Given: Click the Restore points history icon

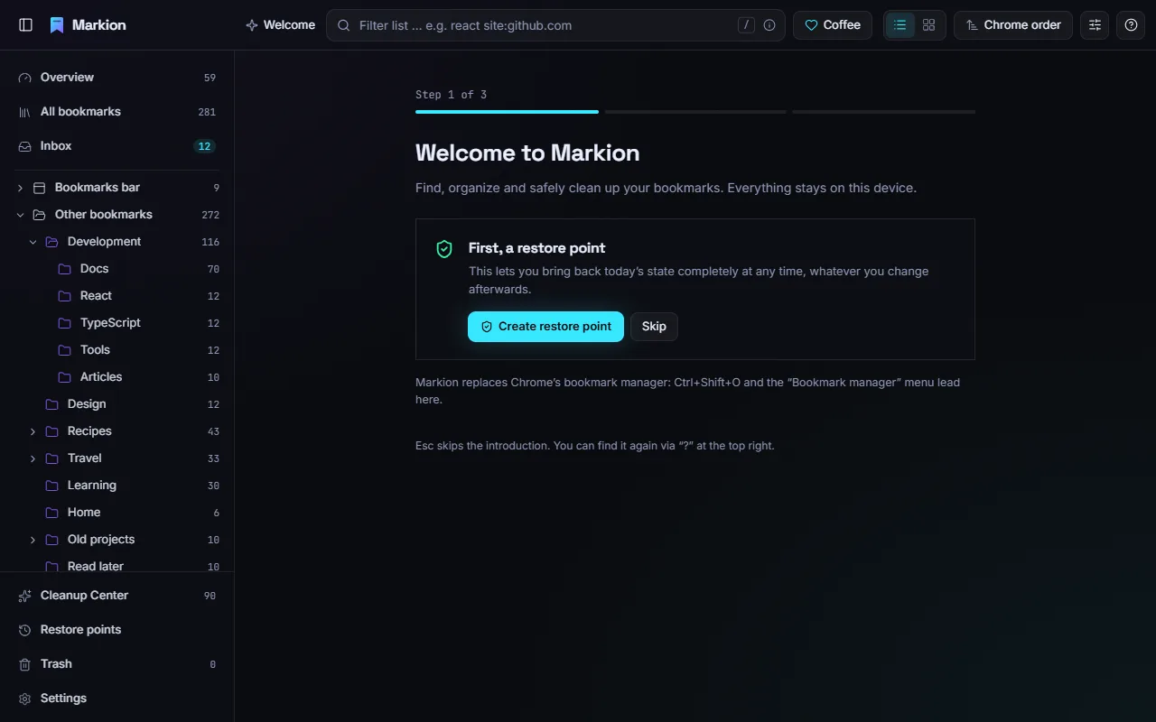Looking at the screenshot, I should 24,630.
